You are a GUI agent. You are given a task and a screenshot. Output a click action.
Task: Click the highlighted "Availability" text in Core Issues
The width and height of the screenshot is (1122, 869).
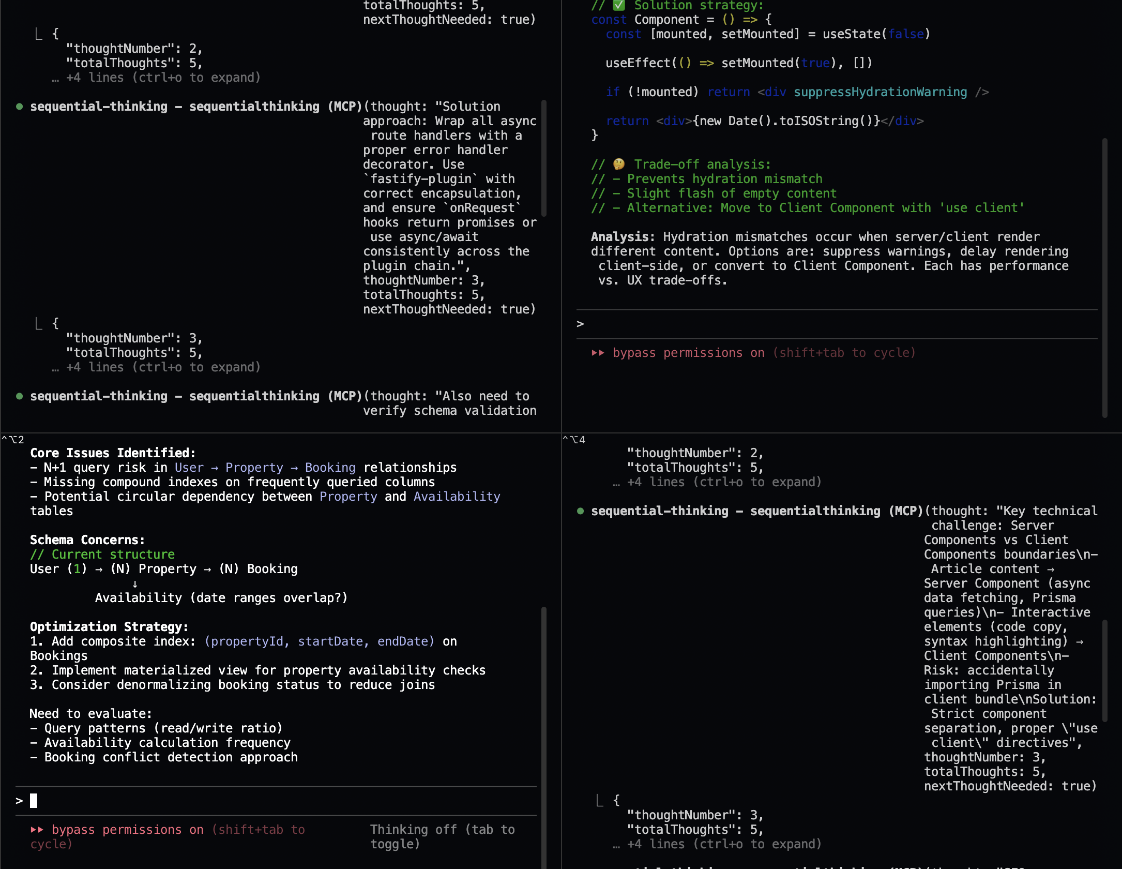pyautogui.click(x=457, y=497)
